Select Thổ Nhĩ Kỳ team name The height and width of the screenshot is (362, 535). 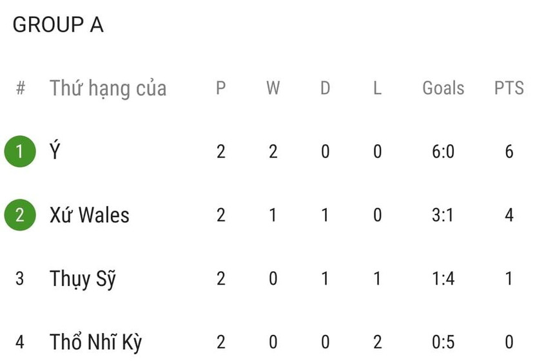coord(95,342)
